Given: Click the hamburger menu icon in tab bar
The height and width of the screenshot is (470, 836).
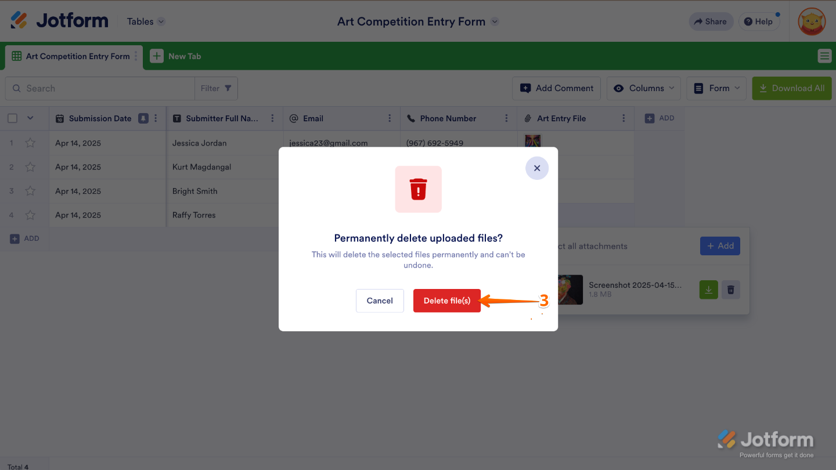Looking at the screenshot, I should pos(824,56).
